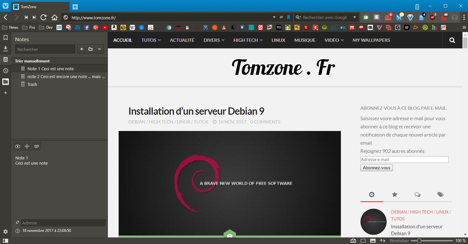
Task: Toggle the Notes panel
Action: click(x=6, y=59)
